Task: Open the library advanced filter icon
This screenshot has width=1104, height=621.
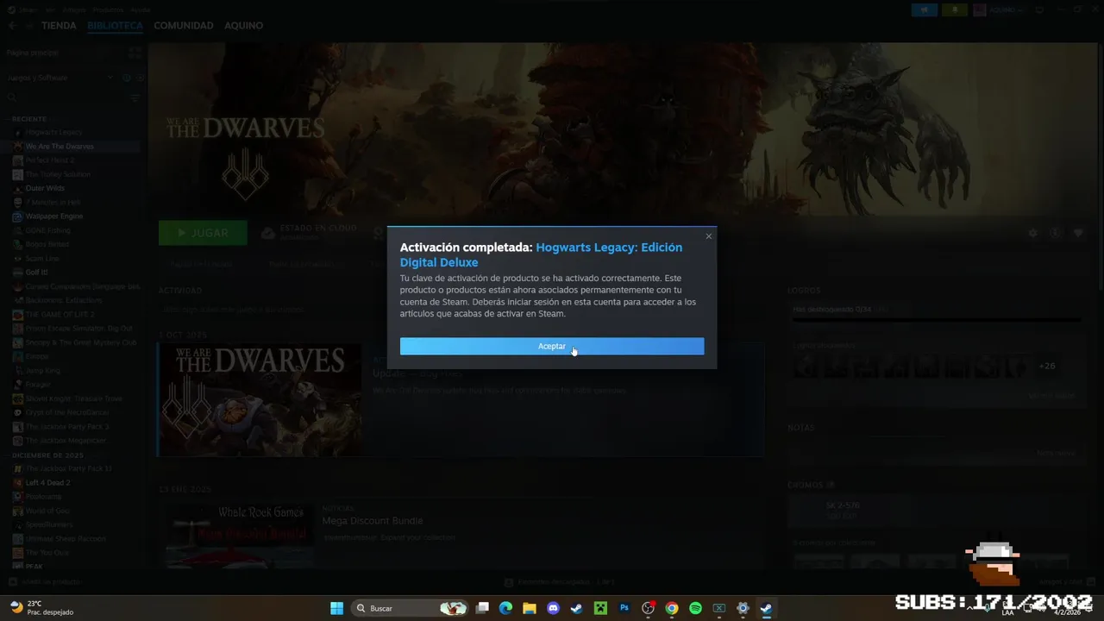Action: [x=135, y=98]
